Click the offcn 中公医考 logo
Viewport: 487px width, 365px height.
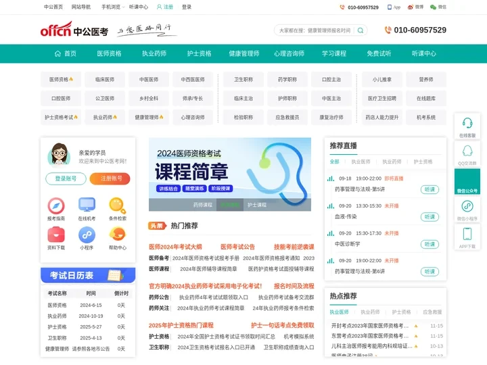point(74,30)
